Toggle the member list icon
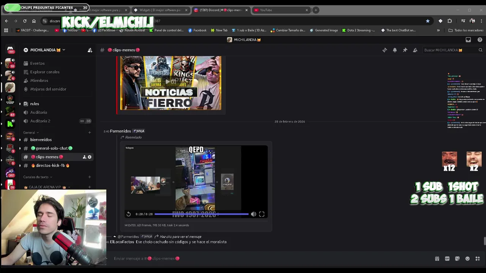 [x=415, y=50]
